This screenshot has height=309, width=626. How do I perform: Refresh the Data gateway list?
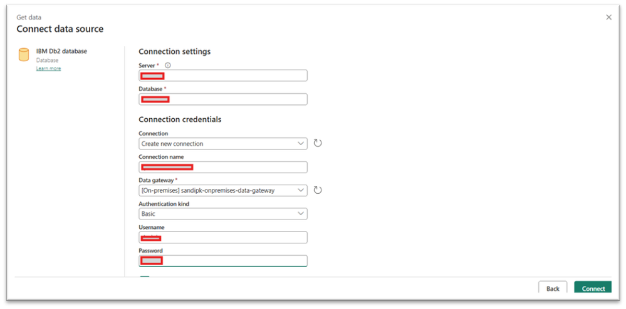click(x=318, y=190)
